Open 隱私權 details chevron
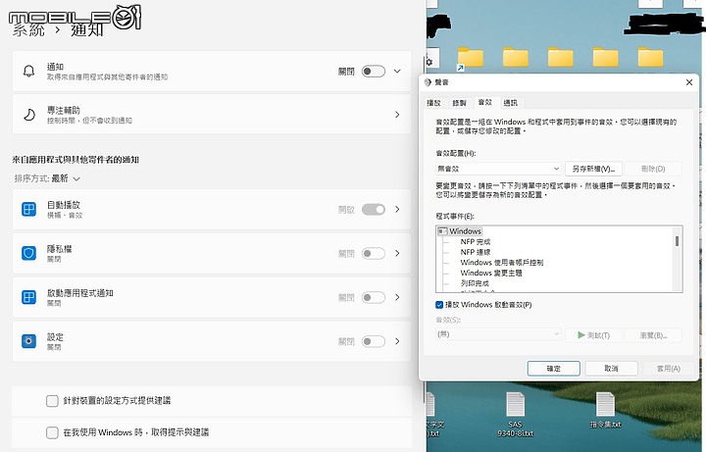This screenshot has width=706, height=452. pos(397,254)
